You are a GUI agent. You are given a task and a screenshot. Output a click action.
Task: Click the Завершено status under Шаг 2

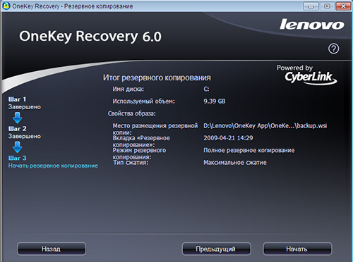pos(25,137)
